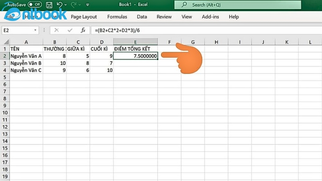
Task: Click cell Nguyễn Văn A
Action: coord(26,56)
